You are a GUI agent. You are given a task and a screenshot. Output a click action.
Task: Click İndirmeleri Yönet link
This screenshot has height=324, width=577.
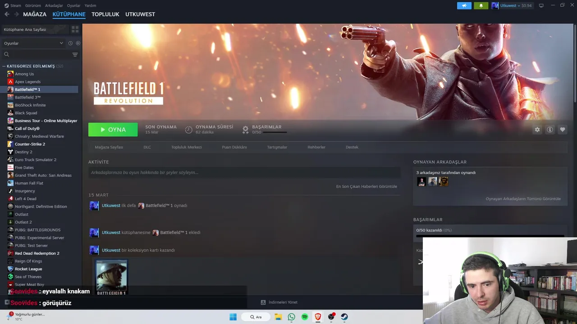coord(283,302)
